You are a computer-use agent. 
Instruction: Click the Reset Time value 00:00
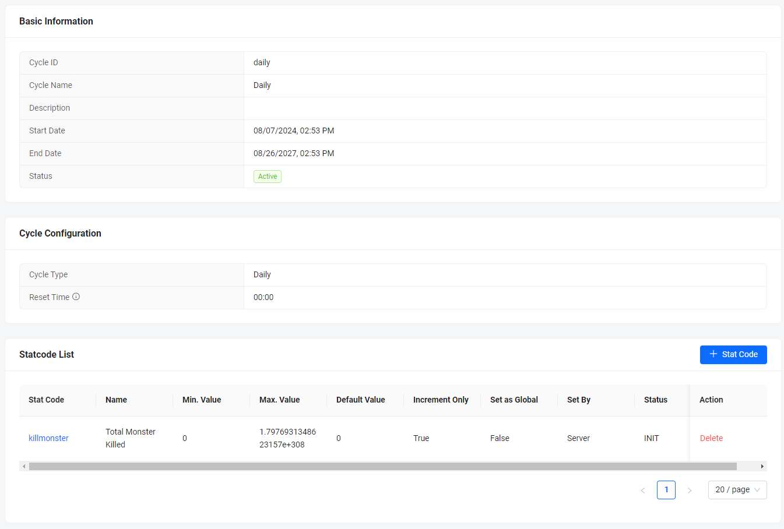[263, 297]
